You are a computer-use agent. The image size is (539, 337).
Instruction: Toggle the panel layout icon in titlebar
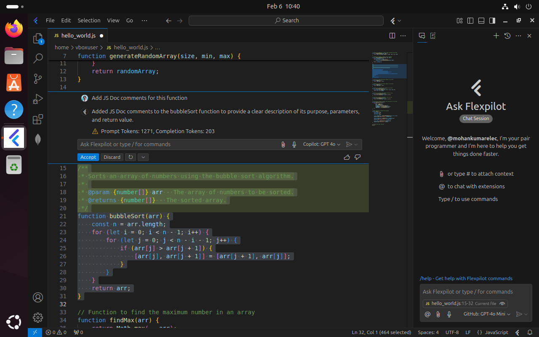point(480,20)
